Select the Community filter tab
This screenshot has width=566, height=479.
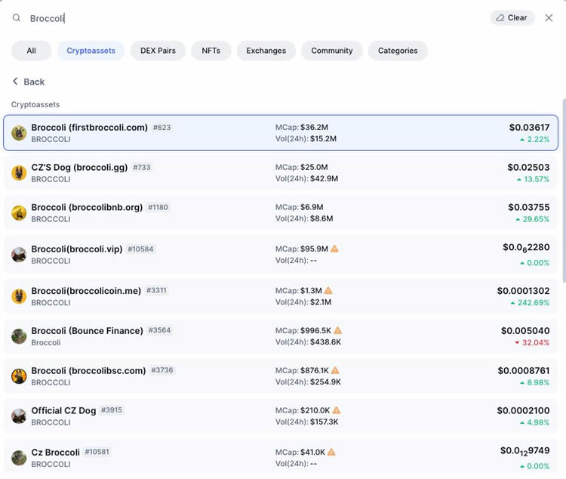point(332,51)
